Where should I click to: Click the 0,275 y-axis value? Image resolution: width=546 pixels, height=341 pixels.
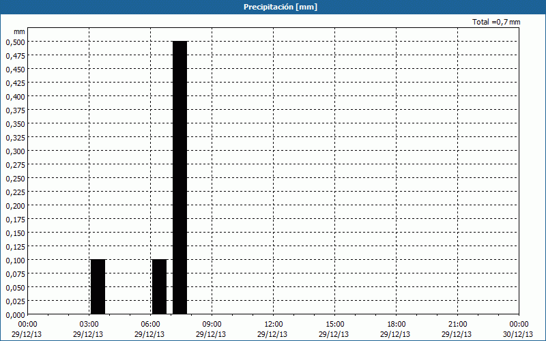(16, 164)
